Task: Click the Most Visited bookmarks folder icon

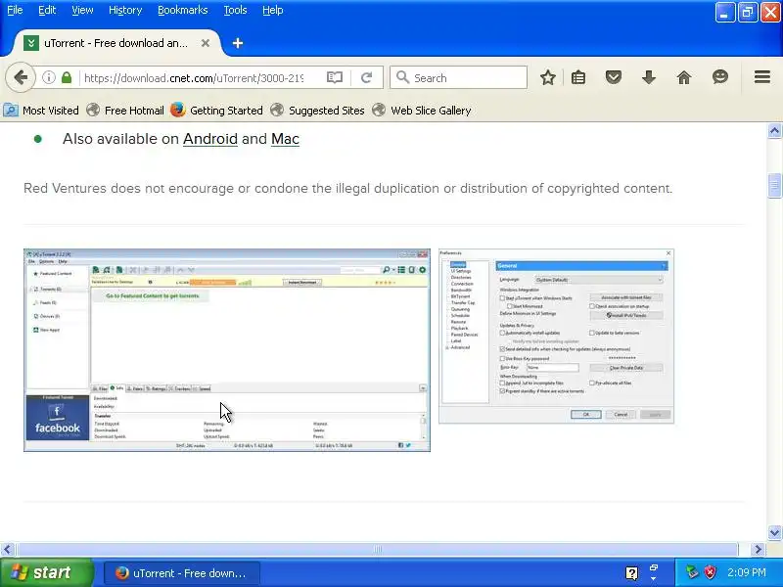Action: pos(11,110)
